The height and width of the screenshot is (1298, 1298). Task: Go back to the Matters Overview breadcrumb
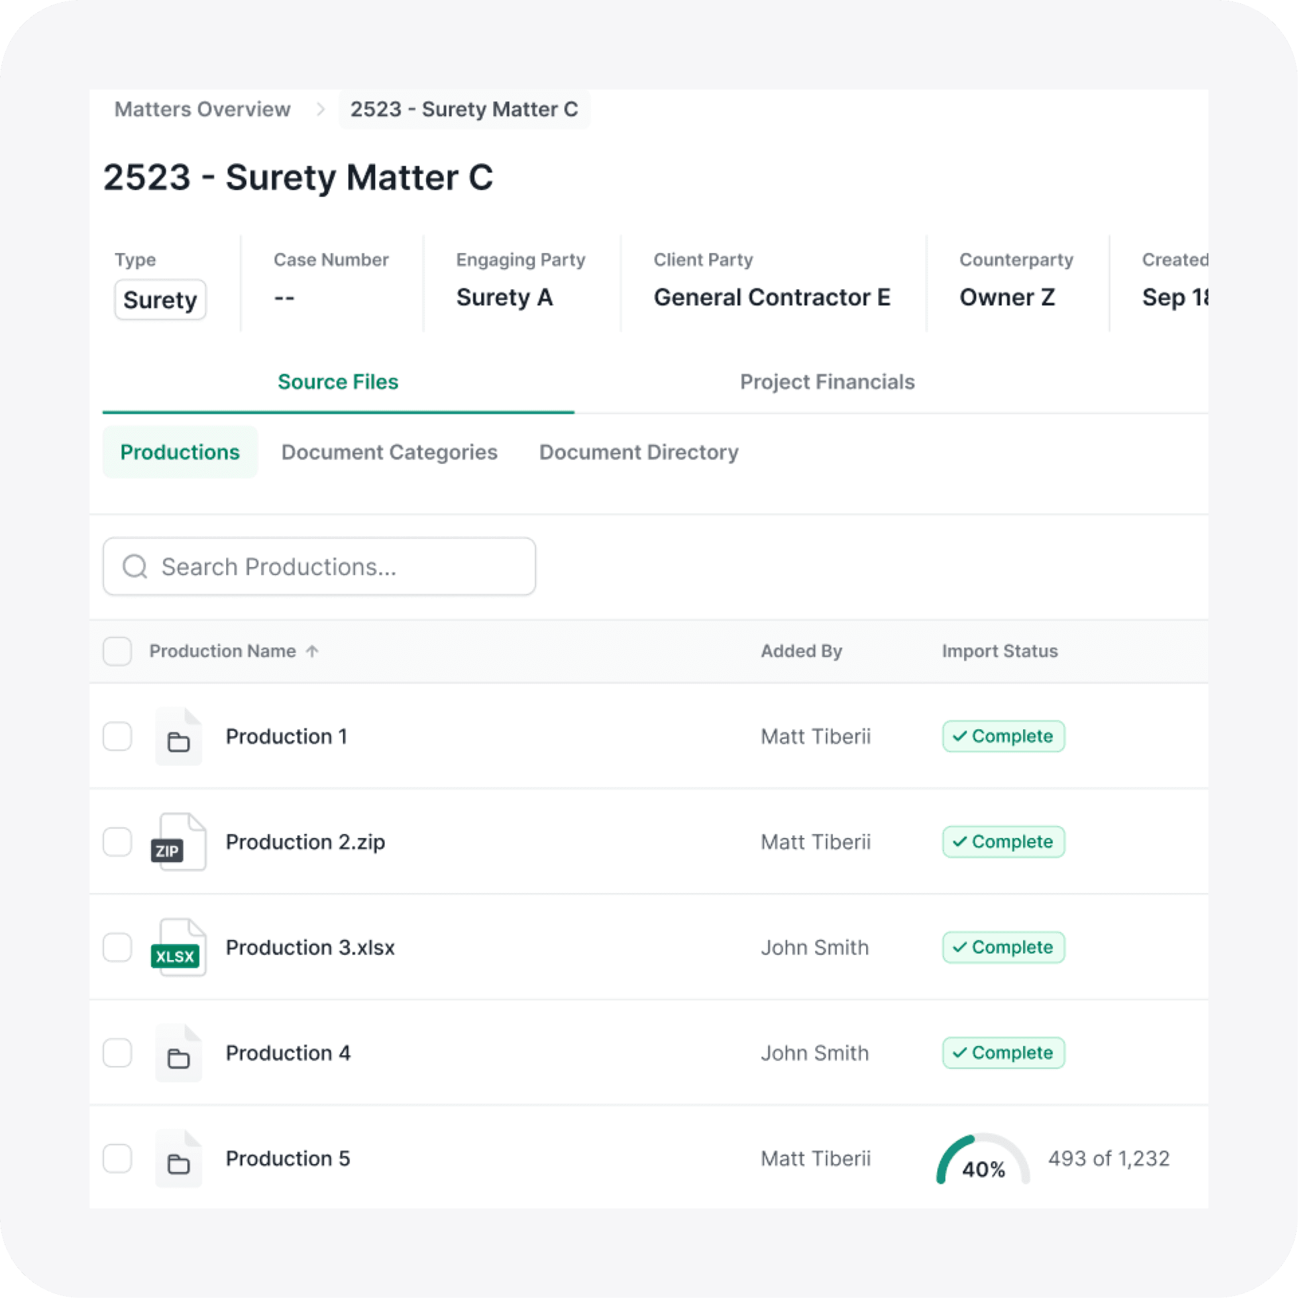pyautogui.click(x=202, y=109)
